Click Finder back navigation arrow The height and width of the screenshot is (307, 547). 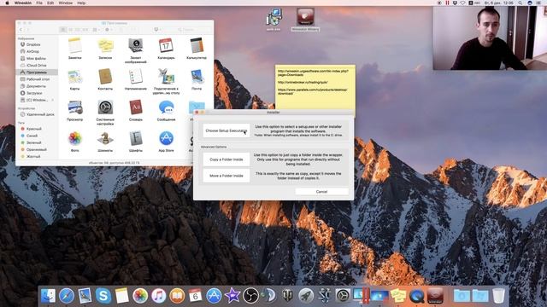(21, 30)
